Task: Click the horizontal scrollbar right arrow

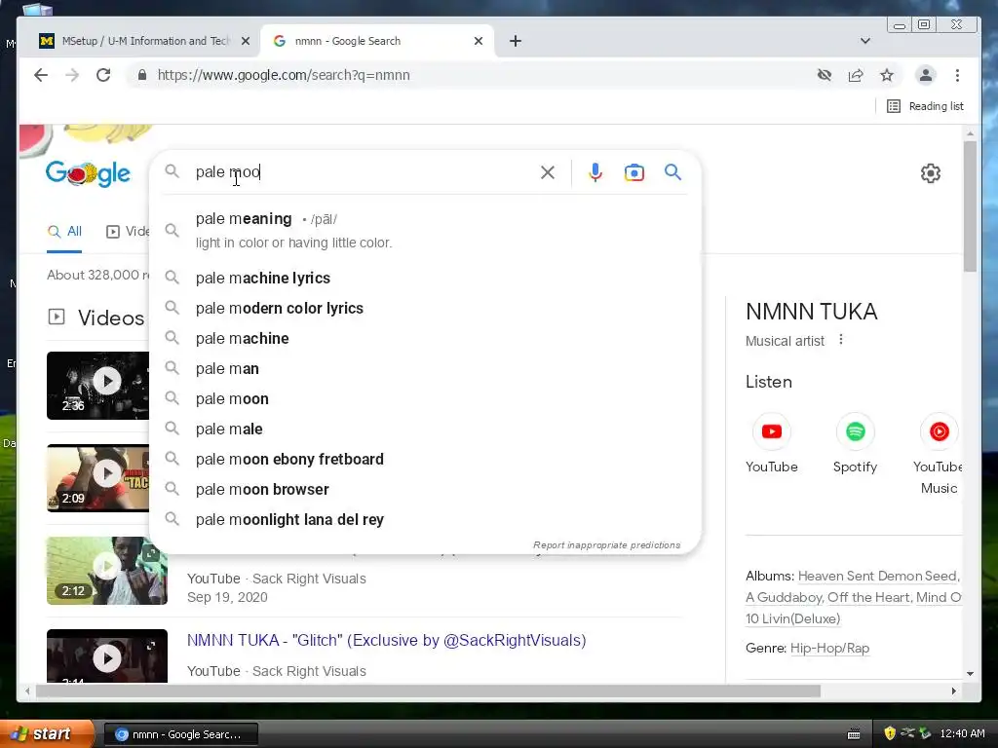Action: (953, 691)
